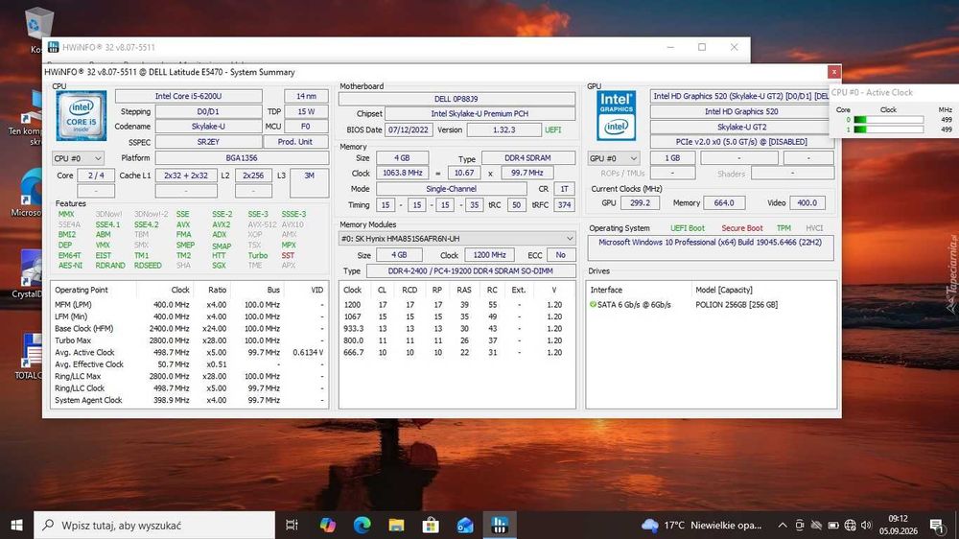This screenshot has height=539, width=959.
Task: Click the Meet Now tray icon
Action: click(x=800, y=525)
